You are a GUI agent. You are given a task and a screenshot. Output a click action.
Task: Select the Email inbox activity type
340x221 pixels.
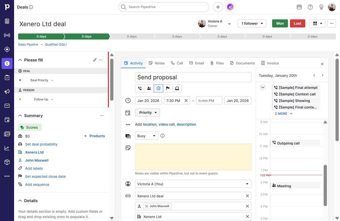177,88
